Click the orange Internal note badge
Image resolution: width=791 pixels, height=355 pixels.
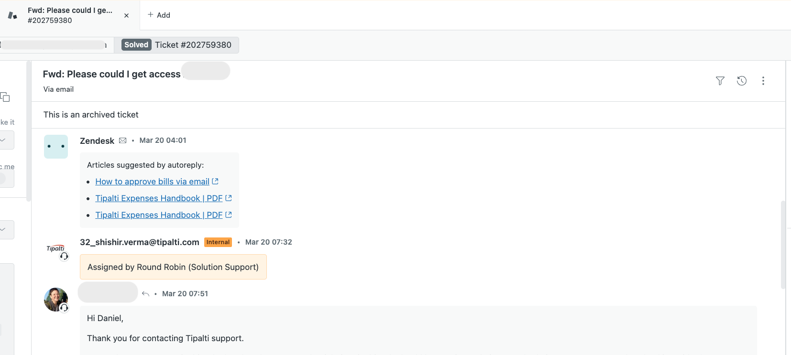pyautogui.click(x=218, y=242)
